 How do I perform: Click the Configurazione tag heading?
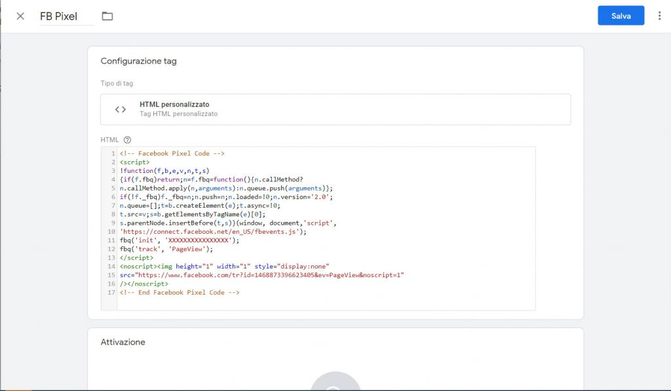tap(139, 61)
